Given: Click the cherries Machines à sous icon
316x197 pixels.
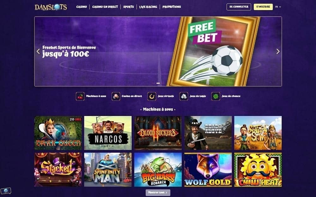Looking at the screenshot, I should pos(80,96).
